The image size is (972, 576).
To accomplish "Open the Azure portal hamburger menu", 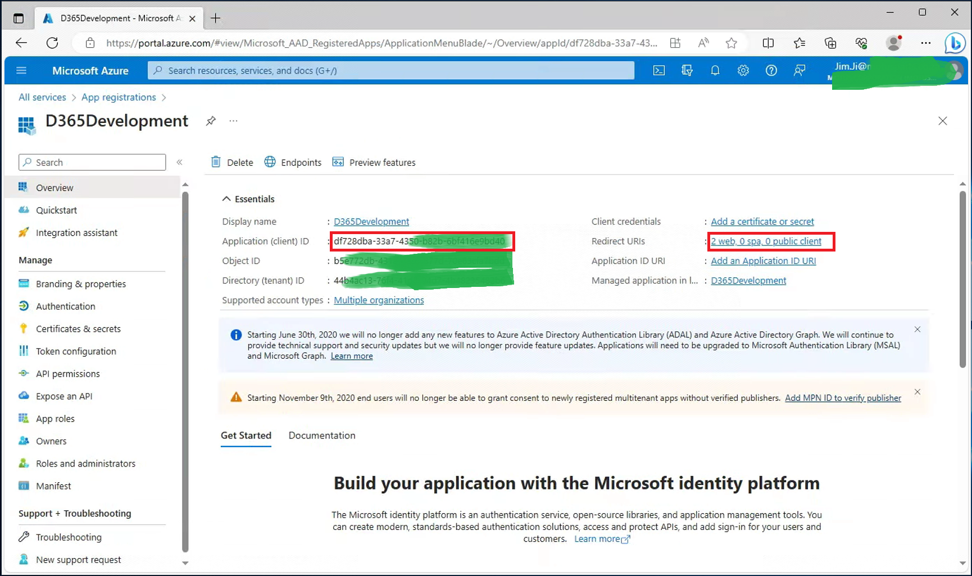I will coord(21,71).
